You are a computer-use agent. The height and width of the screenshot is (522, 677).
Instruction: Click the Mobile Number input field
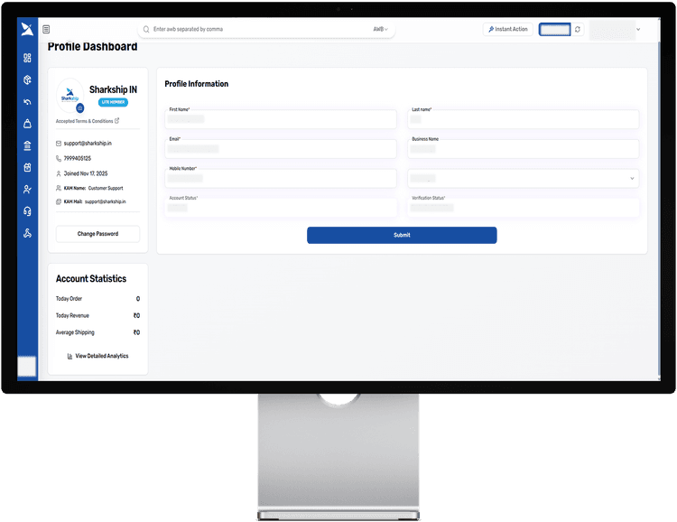tap(281, 178)
